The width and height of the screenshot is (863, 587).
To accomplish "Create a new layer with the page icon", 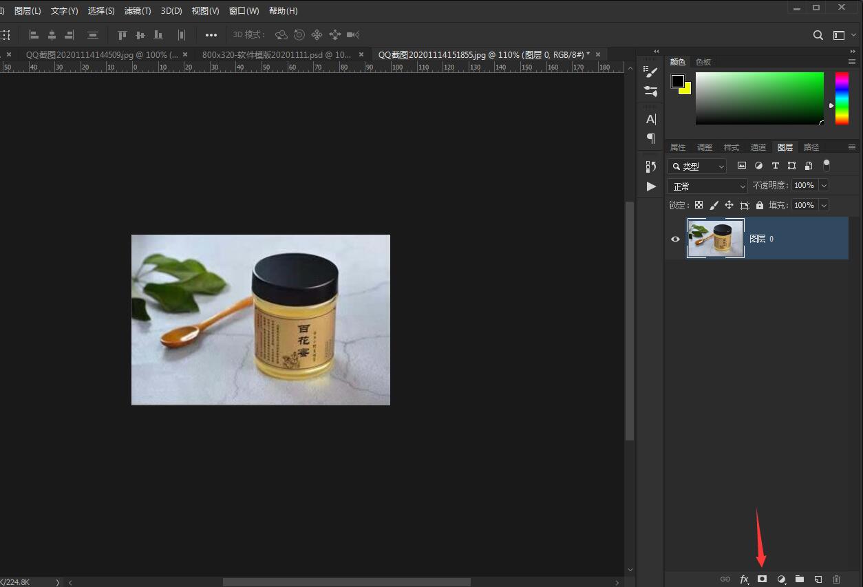I will pos(818,579).
